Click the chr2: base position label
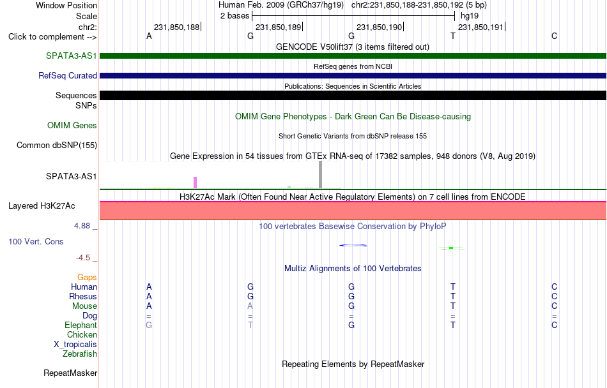This screenshot has height=388, width=607. point(88,27)
